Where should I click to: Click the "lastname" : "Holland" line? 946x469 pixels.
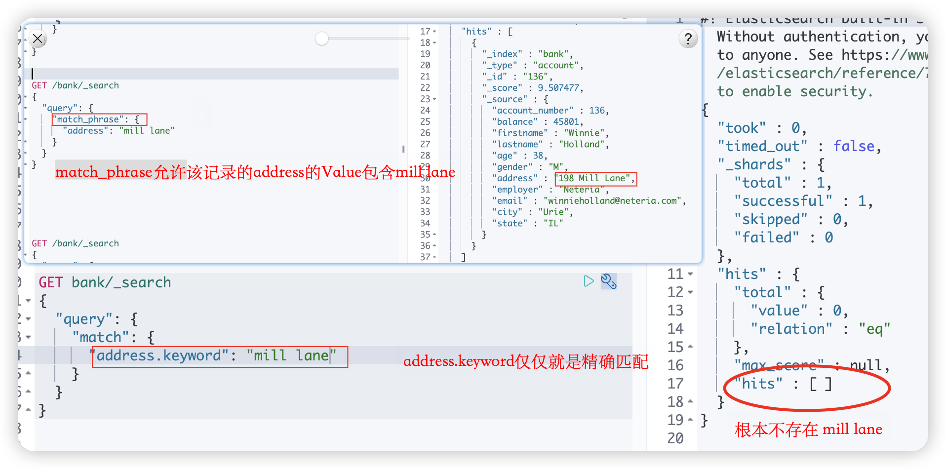(x=551, y=145)
